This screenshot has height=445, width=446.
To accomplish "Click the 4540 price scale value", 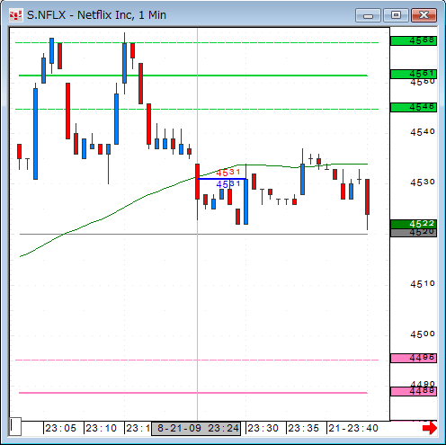I will [423, 132].
